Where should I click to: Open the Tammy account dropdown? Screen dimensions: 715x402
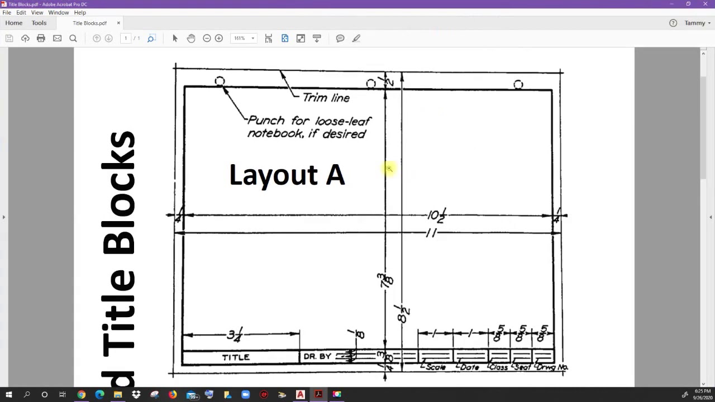(x=698, y=23)
